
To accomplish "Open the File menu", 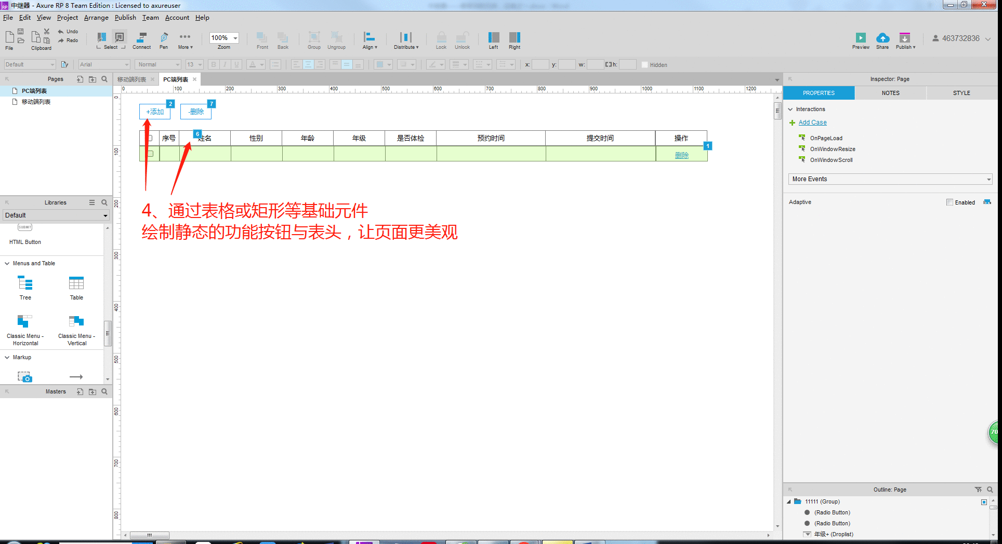I will pyautogui.click(x=8, y=18).
